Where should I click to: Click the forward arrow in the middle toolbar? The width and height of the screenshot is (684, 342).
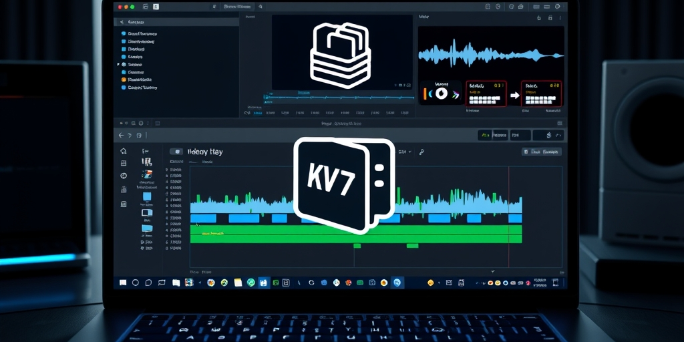point(130,136)
